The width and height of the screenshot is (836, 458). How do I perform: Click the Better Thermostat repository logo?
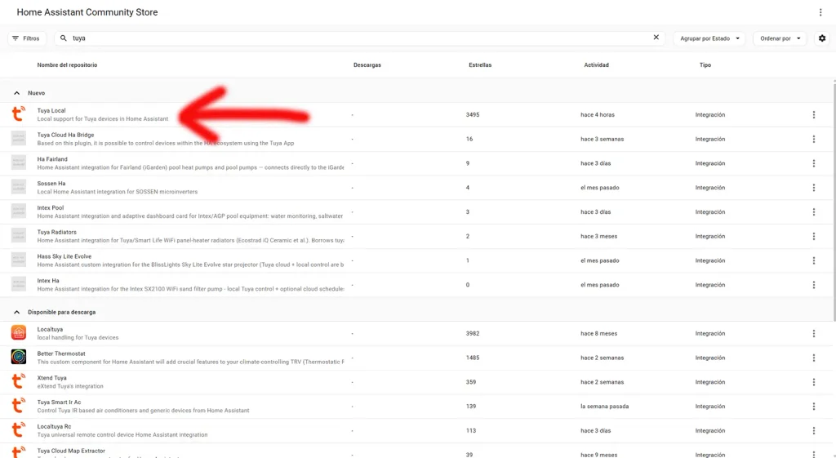[x=19, y=357]
